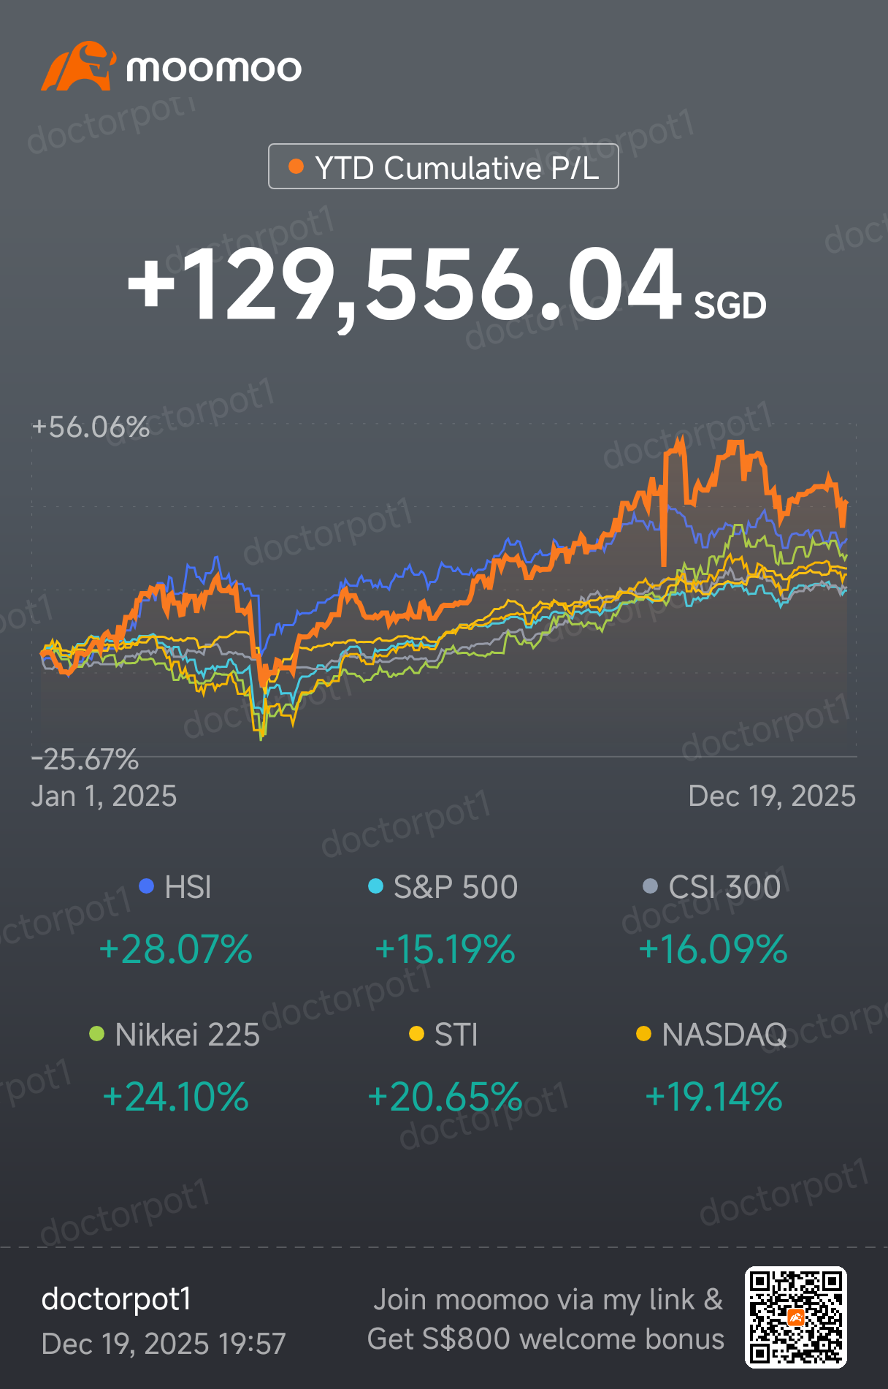This screenshot has width=888, height=1389.
Task: Click the yellow NASDAQ legend dot
Action: click(643, 1034)
